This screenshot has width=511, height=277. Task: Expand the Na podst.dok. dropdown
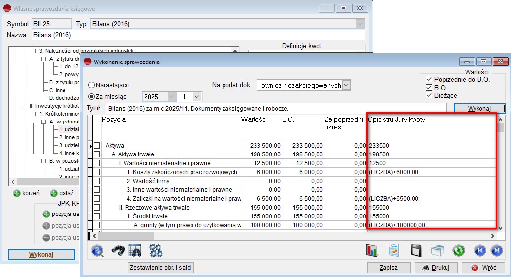coord(347,85)
